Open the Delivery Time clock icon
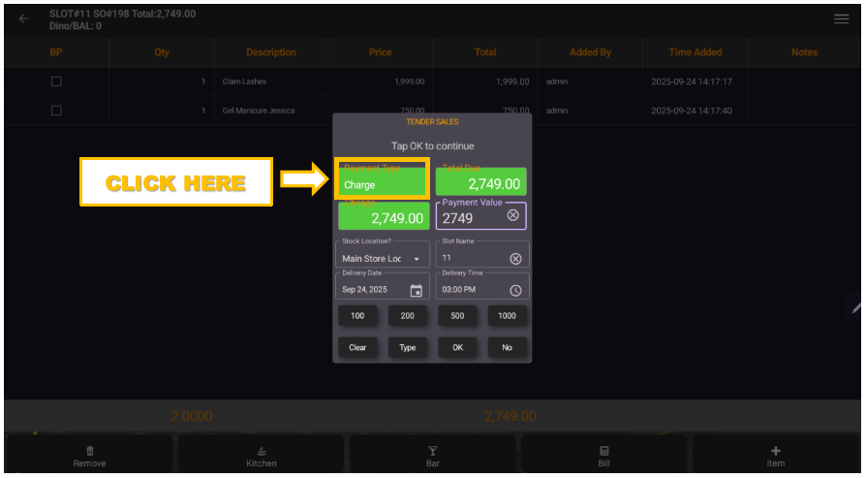The height and width of the screenshot is (478, 866). coord(515,291)
